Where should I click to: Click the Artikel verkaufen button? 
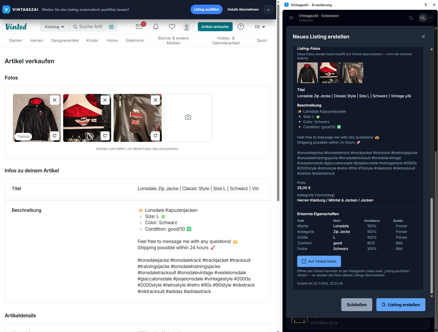[215, 27]
